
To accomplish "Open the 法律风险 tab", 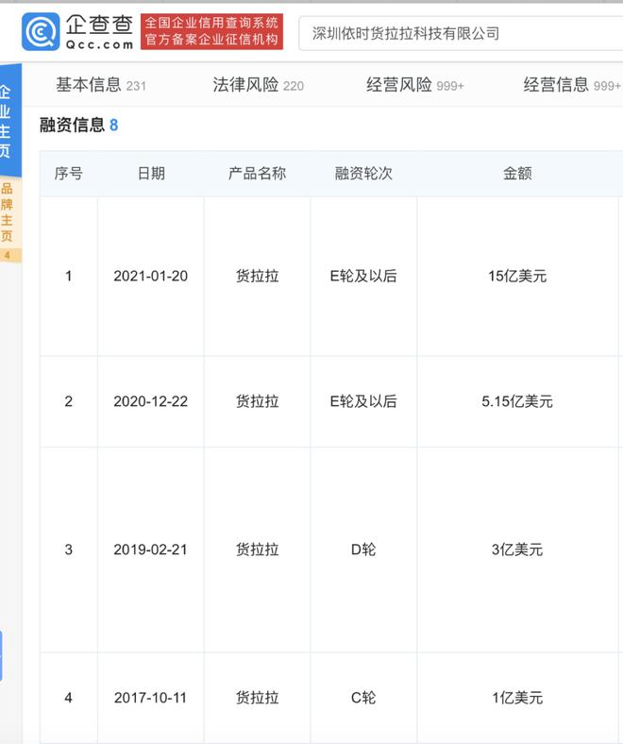I will click(258, 85).
